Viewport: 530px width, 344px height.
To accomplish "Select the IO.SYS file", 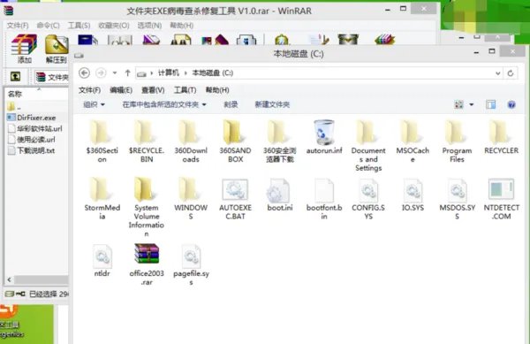I will coord(413,195).
